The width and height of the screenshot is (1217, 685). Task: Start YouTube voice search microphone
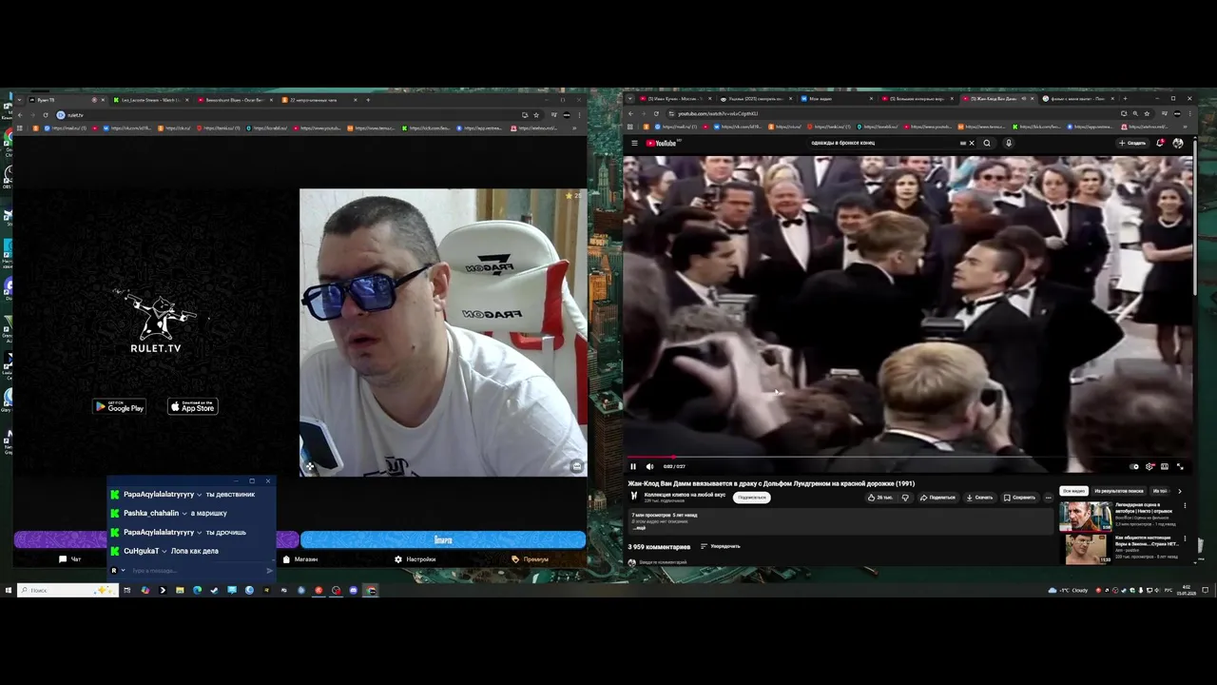[x=1009, y=143]
